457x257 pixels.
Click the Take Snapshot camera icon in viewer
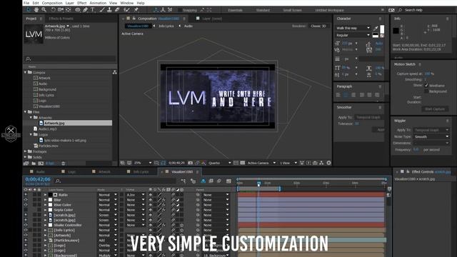coord(191,163)
